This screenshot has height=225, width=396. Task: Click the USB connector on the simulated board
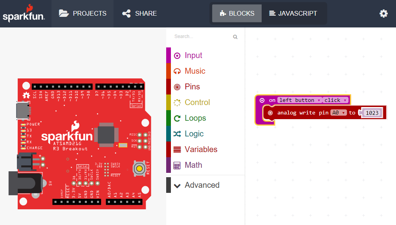pos(23,110)
